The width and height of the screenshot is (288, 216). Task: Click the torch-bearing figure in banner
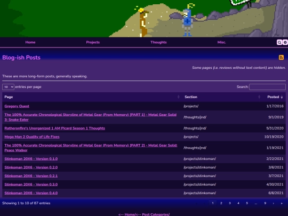tap(143, 22)
